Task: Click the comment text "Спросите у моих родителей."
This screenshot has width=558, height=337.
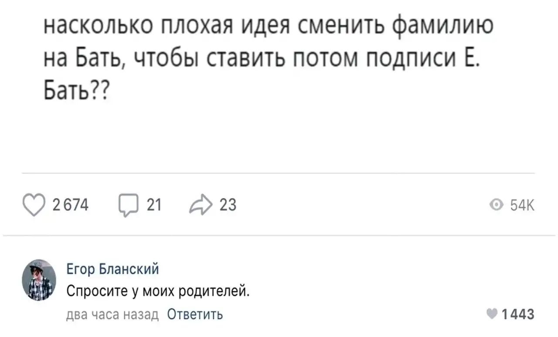Action: pyautogui.click(x=158, y=290)
